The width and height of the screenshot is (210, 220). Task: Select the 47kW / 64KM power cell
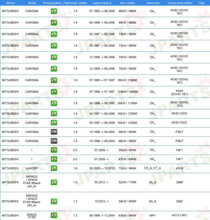127,159
